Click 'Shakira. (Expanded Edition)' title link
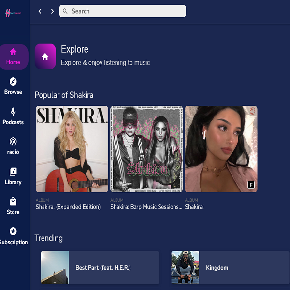 coord(68,207)
